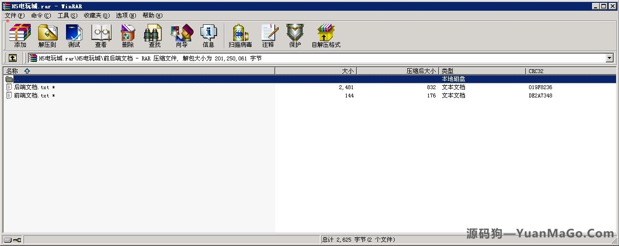Click the 解压到 (Extract To) icon

[47, 36]
